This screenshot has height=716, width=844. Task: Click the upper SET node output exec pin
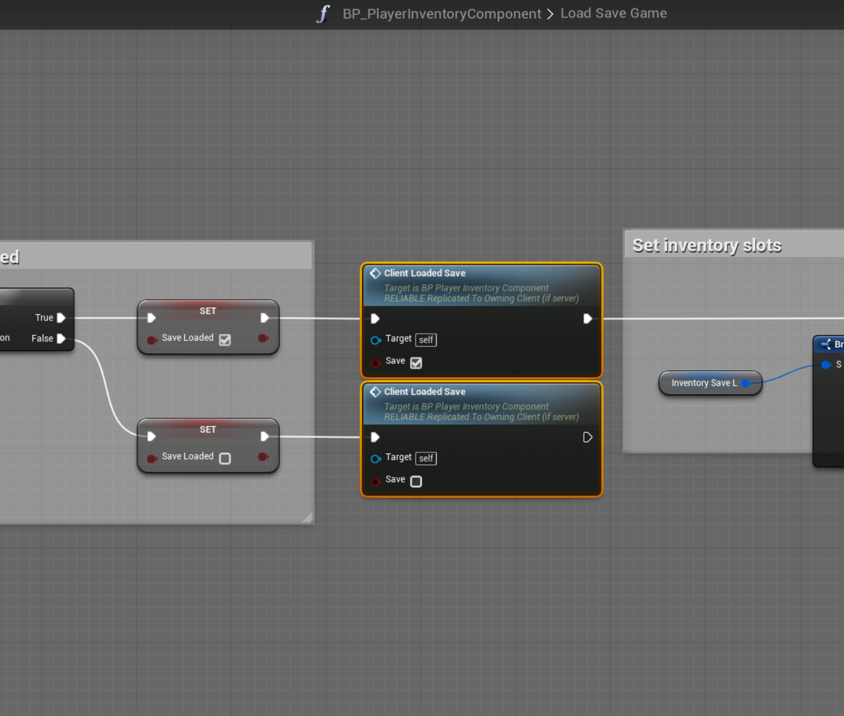[264, 318]
